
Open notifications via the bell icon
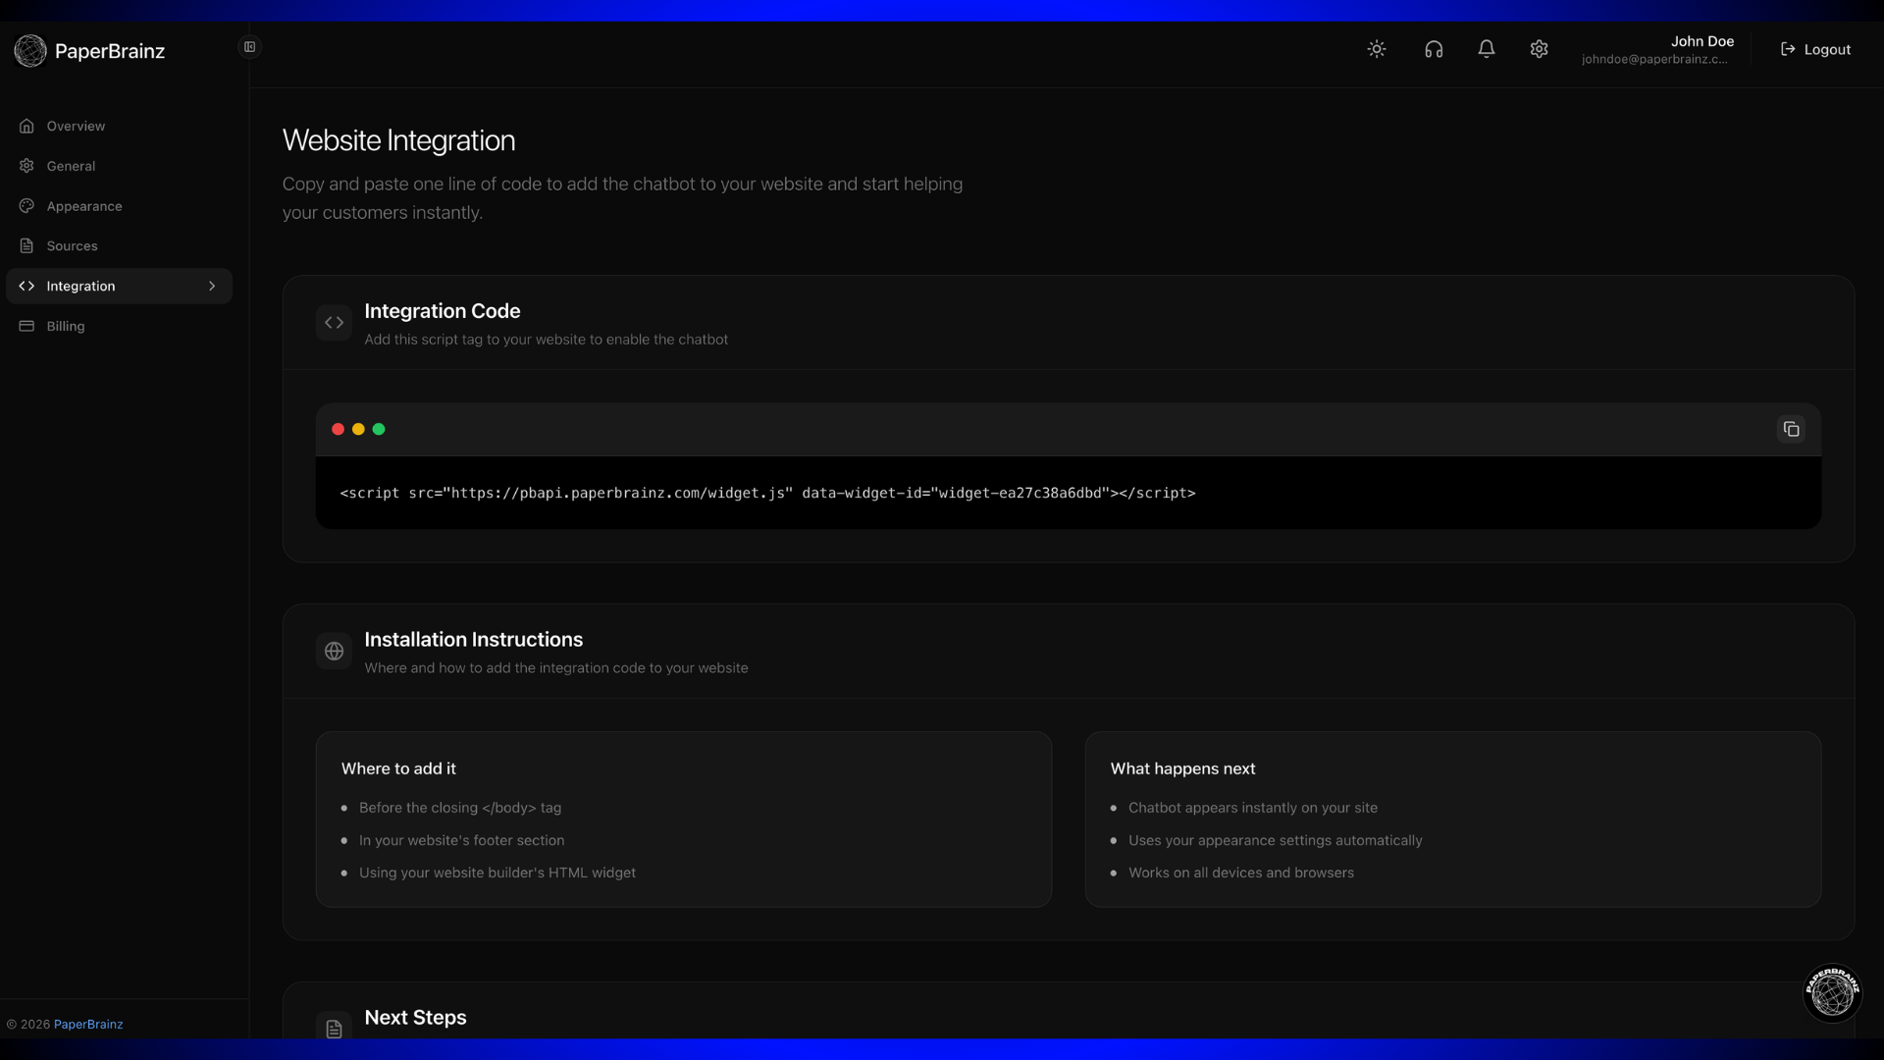coord(1487,48)
